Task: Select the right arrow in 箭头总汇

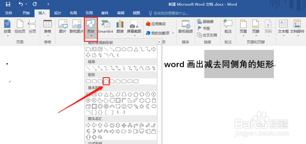Action: [88, 125]
